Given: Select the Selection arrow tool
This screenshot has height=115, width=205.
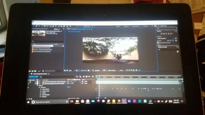Looking at the screenshot, I should click(x=34, y=26).
